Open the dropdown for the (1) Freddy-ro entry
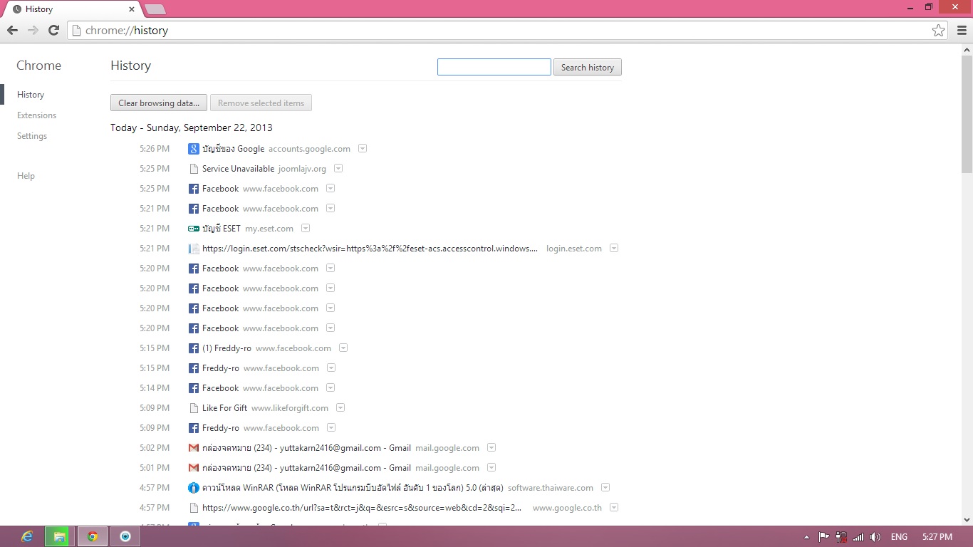This screenshot has height=547, width=973. [x=343, y=348]
